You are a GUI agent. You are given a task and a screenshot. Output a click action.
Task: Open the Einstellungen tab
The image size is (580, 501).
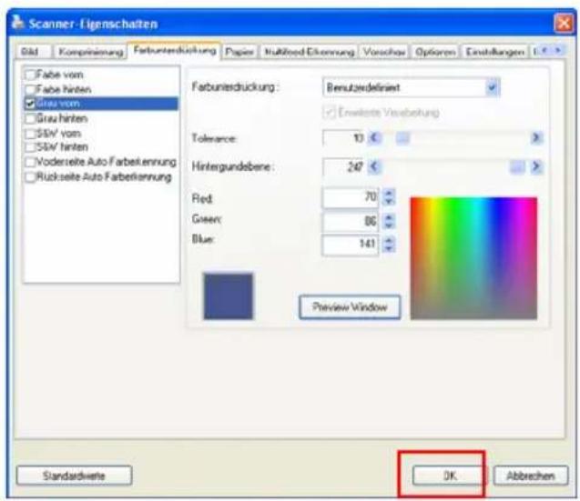click(x=495, y=52)
